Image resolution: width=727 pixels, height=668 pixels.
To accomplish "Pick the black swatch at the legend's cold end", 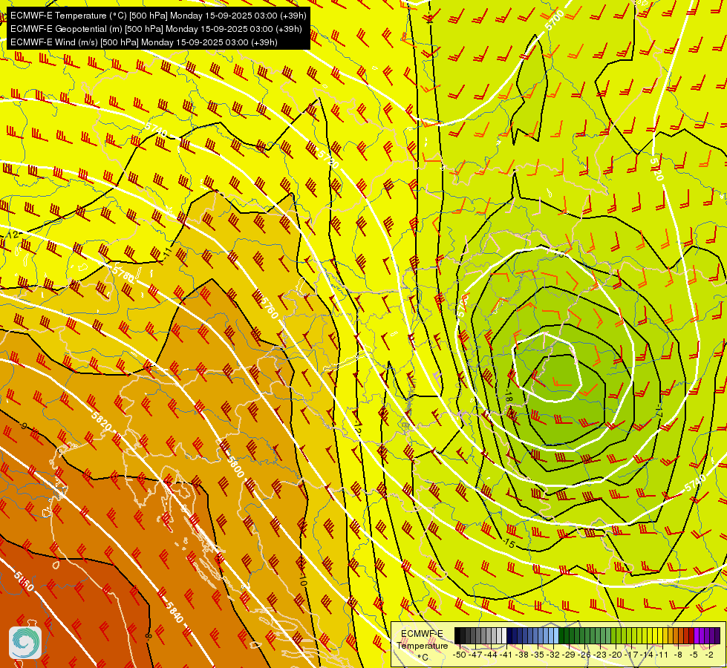I will tap(457, 635).
